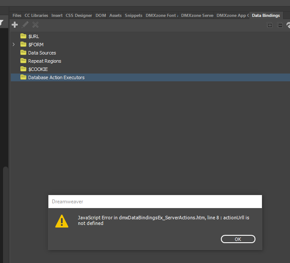Image resolution: width=290 pixels, height=263 pixels.
Task: Click the expand all plus-box icon
Action: pos(270,25)
